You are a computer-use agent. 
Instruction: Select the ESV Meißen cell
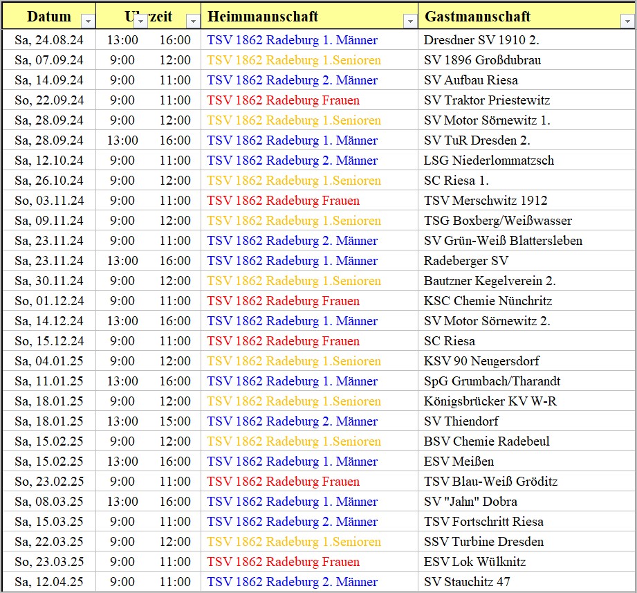[x=527, y=462]
